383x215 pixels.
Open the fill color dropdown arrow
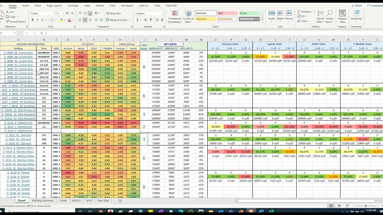coord(65,20)
